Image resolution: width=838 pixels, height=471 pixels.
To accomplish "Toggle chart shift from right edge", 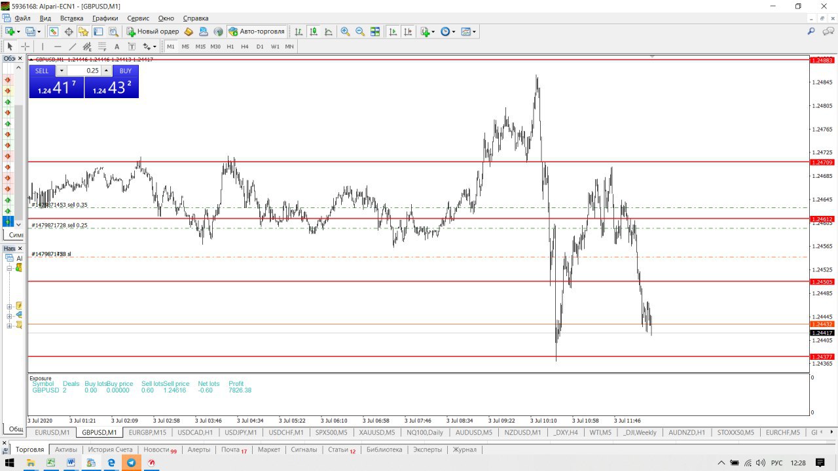I will click(408, 31).
